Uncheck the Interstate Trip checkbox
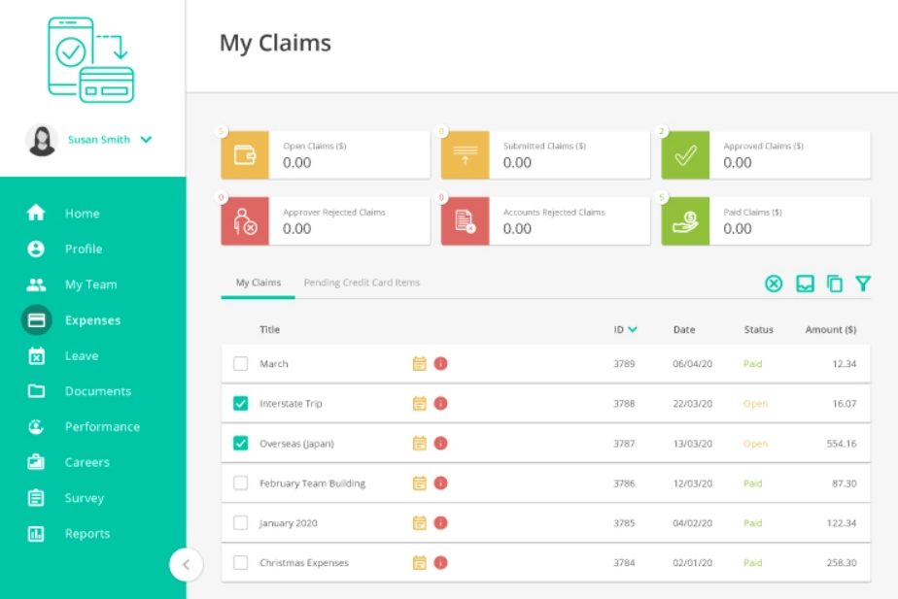898x599 pixels. 241,403
